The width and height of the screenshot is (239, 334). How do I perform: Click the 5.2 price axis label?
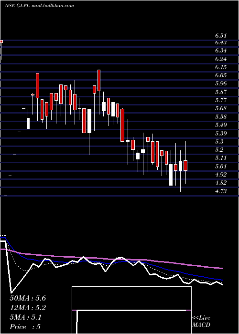pos(219,150)
